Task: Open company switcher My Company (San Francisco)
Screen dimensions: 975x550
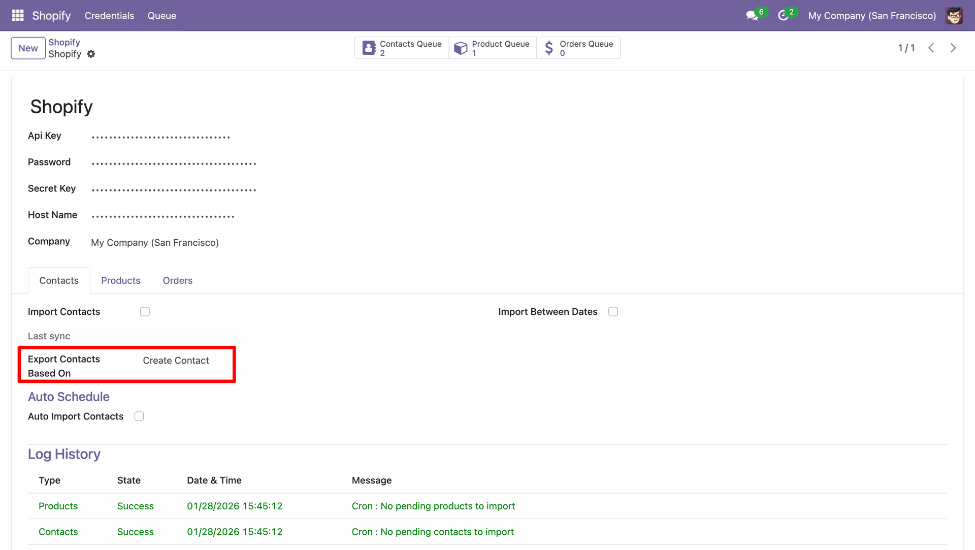Action: click(872, 16)
